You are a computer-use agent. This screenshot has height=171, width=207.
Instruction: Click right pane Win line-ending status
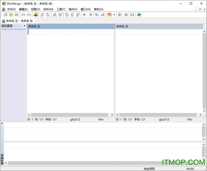click(x=190, y=119)
